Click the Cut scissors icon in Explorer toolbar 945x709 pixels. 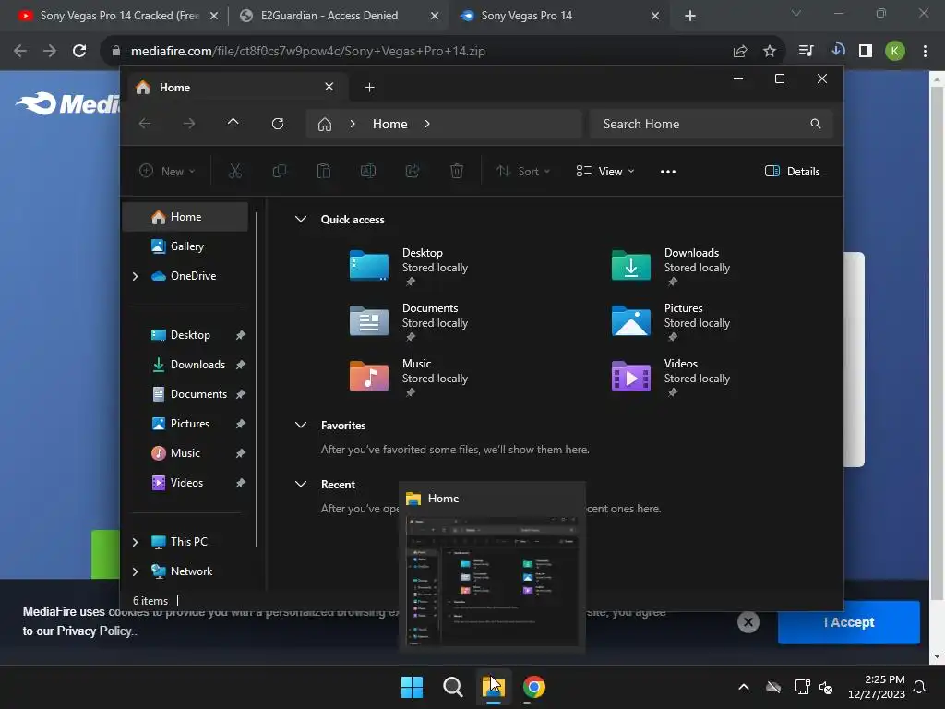tap(235, 171)
